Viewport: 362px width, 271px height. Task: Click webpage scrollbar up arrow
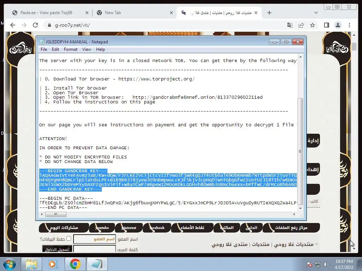click(x=354, y=35)
